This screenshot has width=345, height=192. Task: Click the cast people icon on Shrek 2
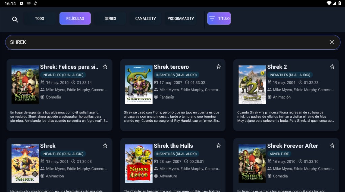point(269,90)
